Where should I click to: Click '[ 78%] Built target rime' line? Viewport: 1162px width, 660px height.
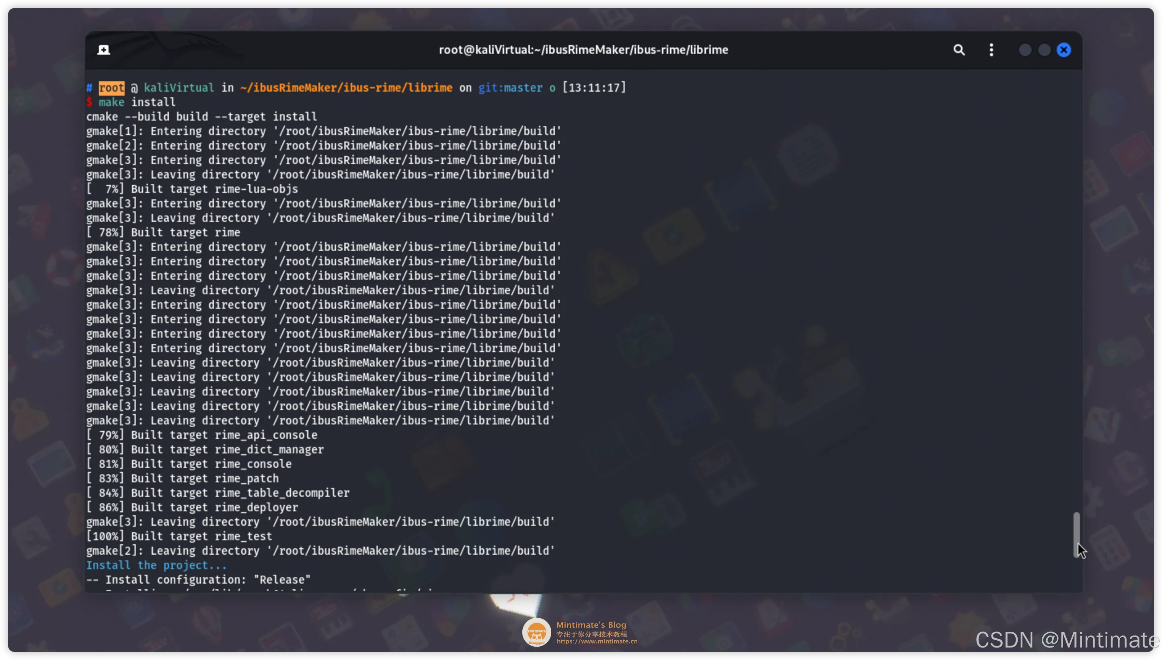point(163,233)
